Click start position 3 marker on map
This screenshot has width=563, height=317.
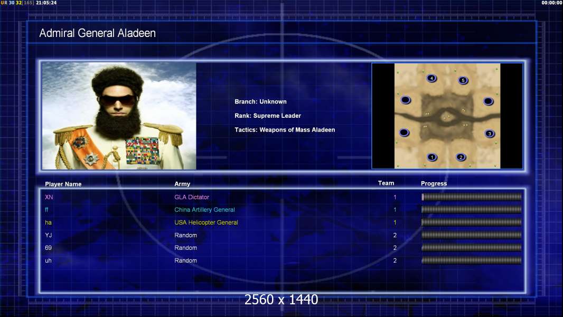click(490, 134)
